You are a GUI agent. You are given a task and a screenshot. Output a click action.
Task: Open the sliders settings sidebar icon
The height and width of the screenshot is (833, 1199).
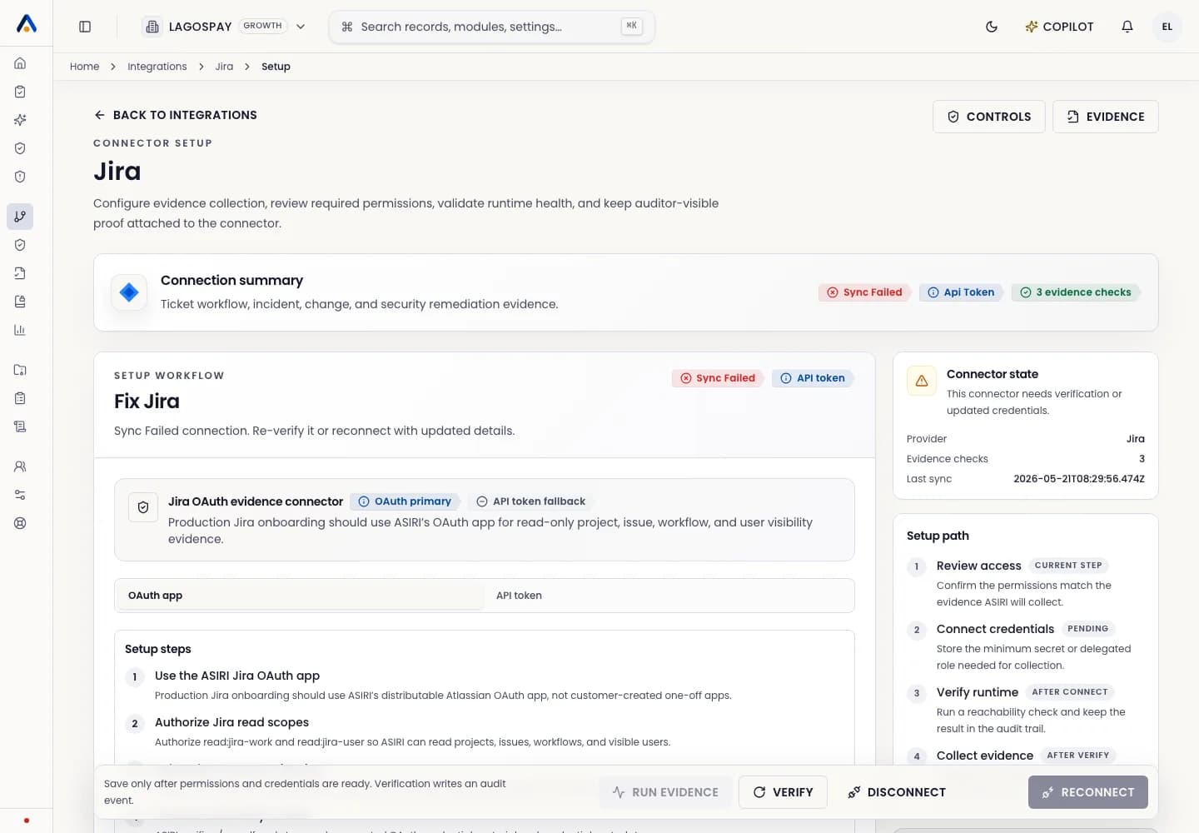[x=20, y=495]
